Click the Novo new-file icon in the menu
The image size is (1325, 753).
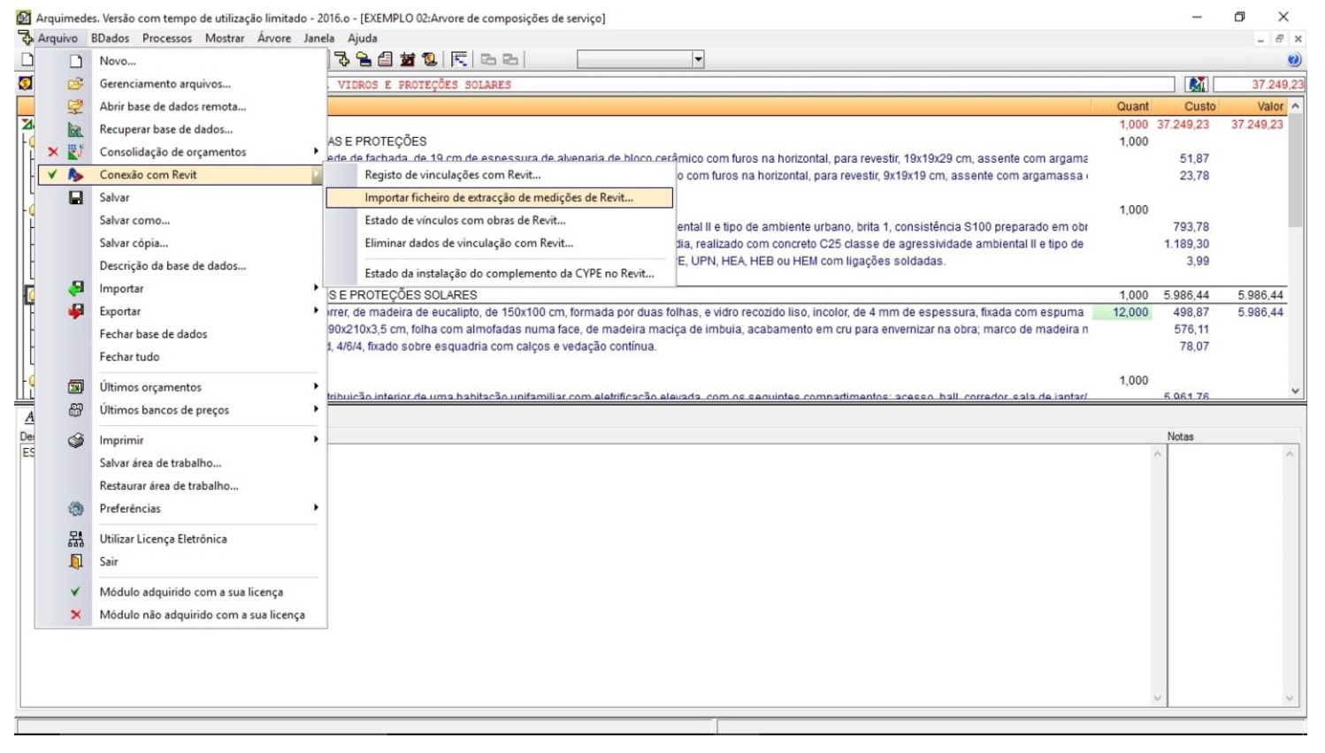point(76,61)
